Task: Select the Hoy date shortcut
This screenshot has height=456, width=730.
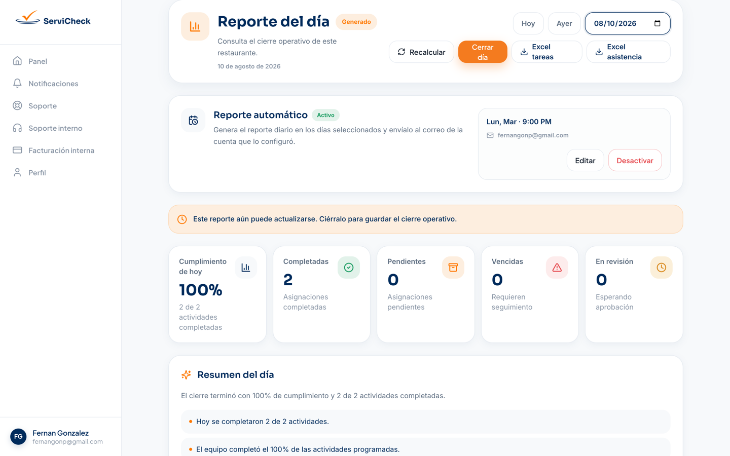Action: click(x=528, y=23)
